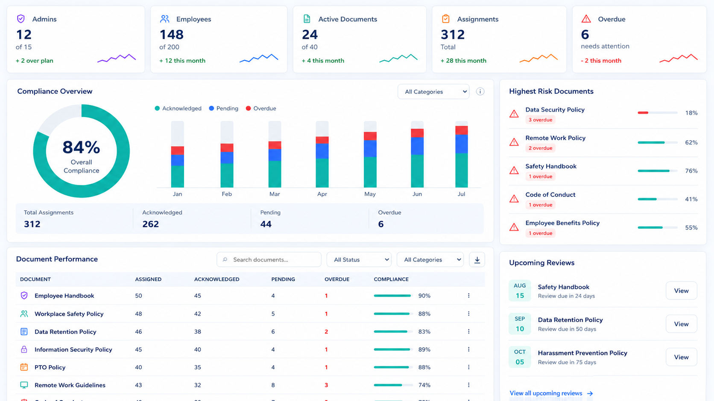
Task: Click the Employees people icon
Action: coord(165,19)
